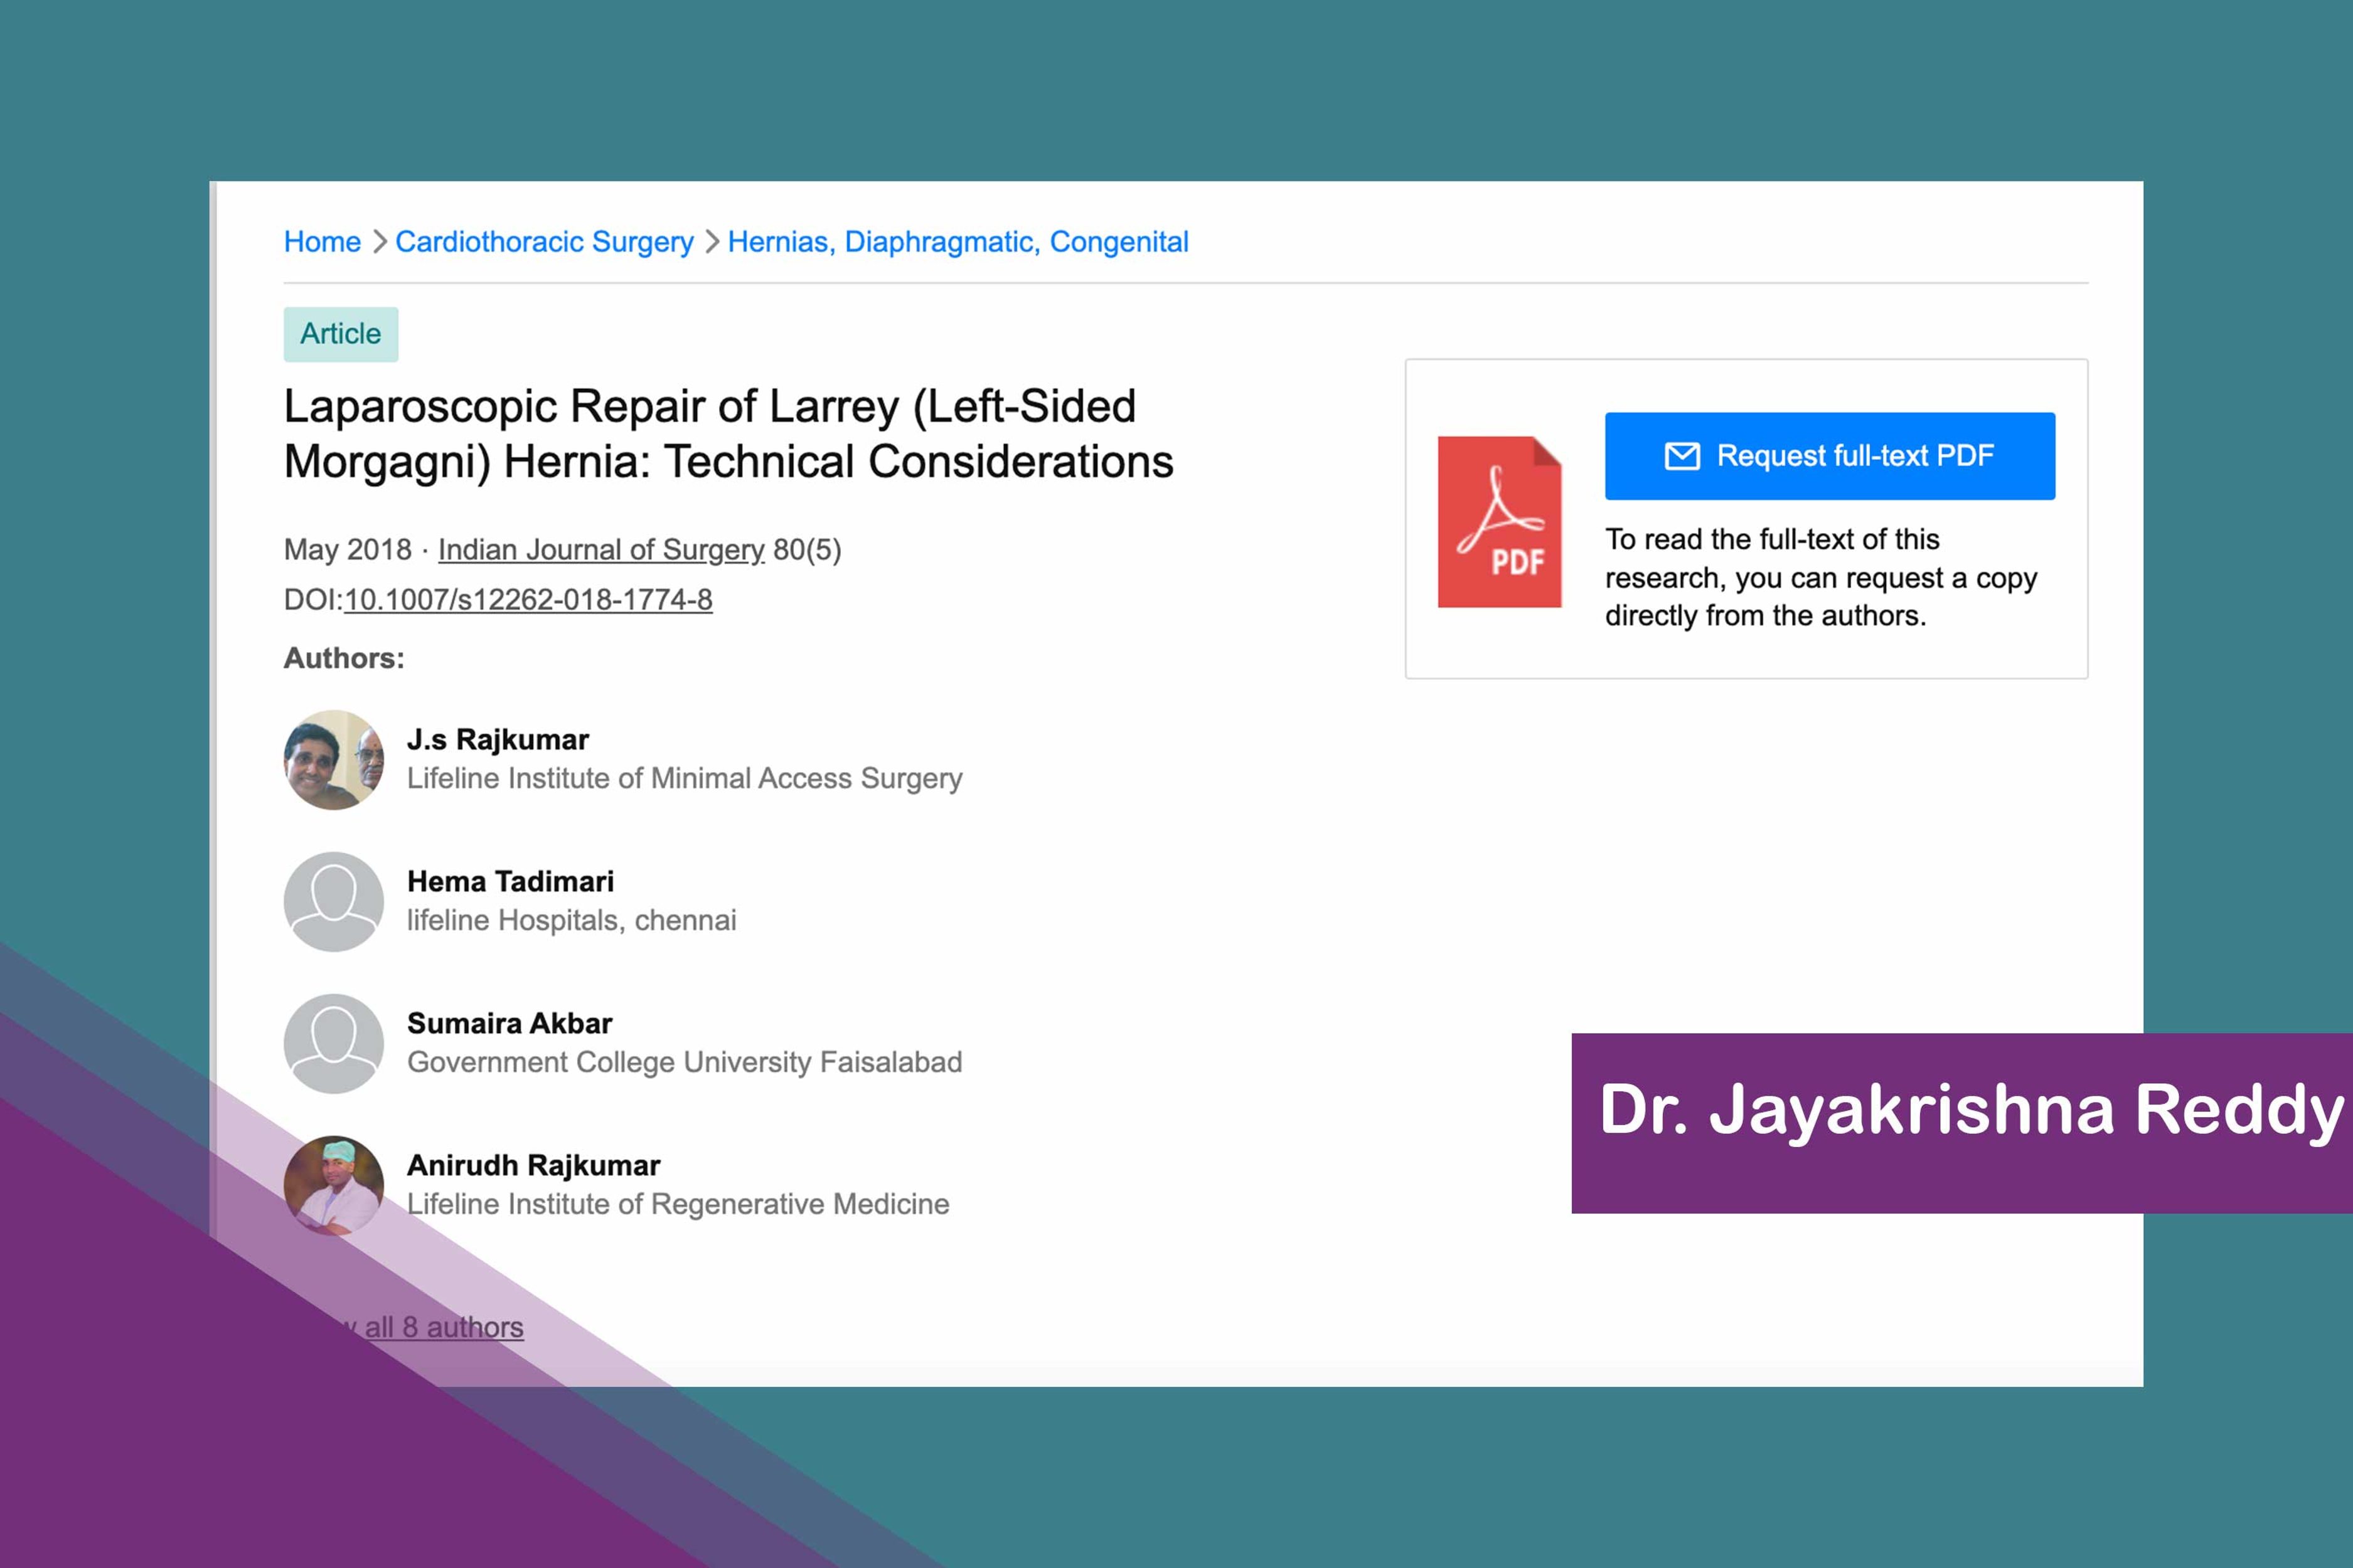Open Anirudh Rajkumar's profile photo

tap(334, 1185)
